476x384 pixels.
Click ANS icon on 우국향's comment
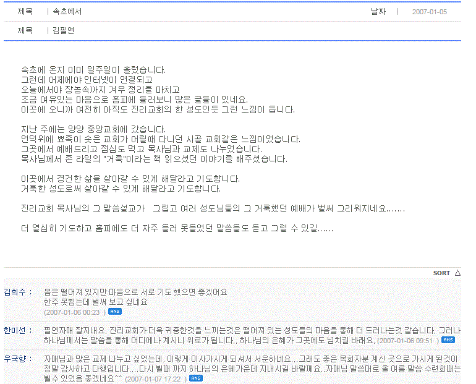(x=196, y=378)
